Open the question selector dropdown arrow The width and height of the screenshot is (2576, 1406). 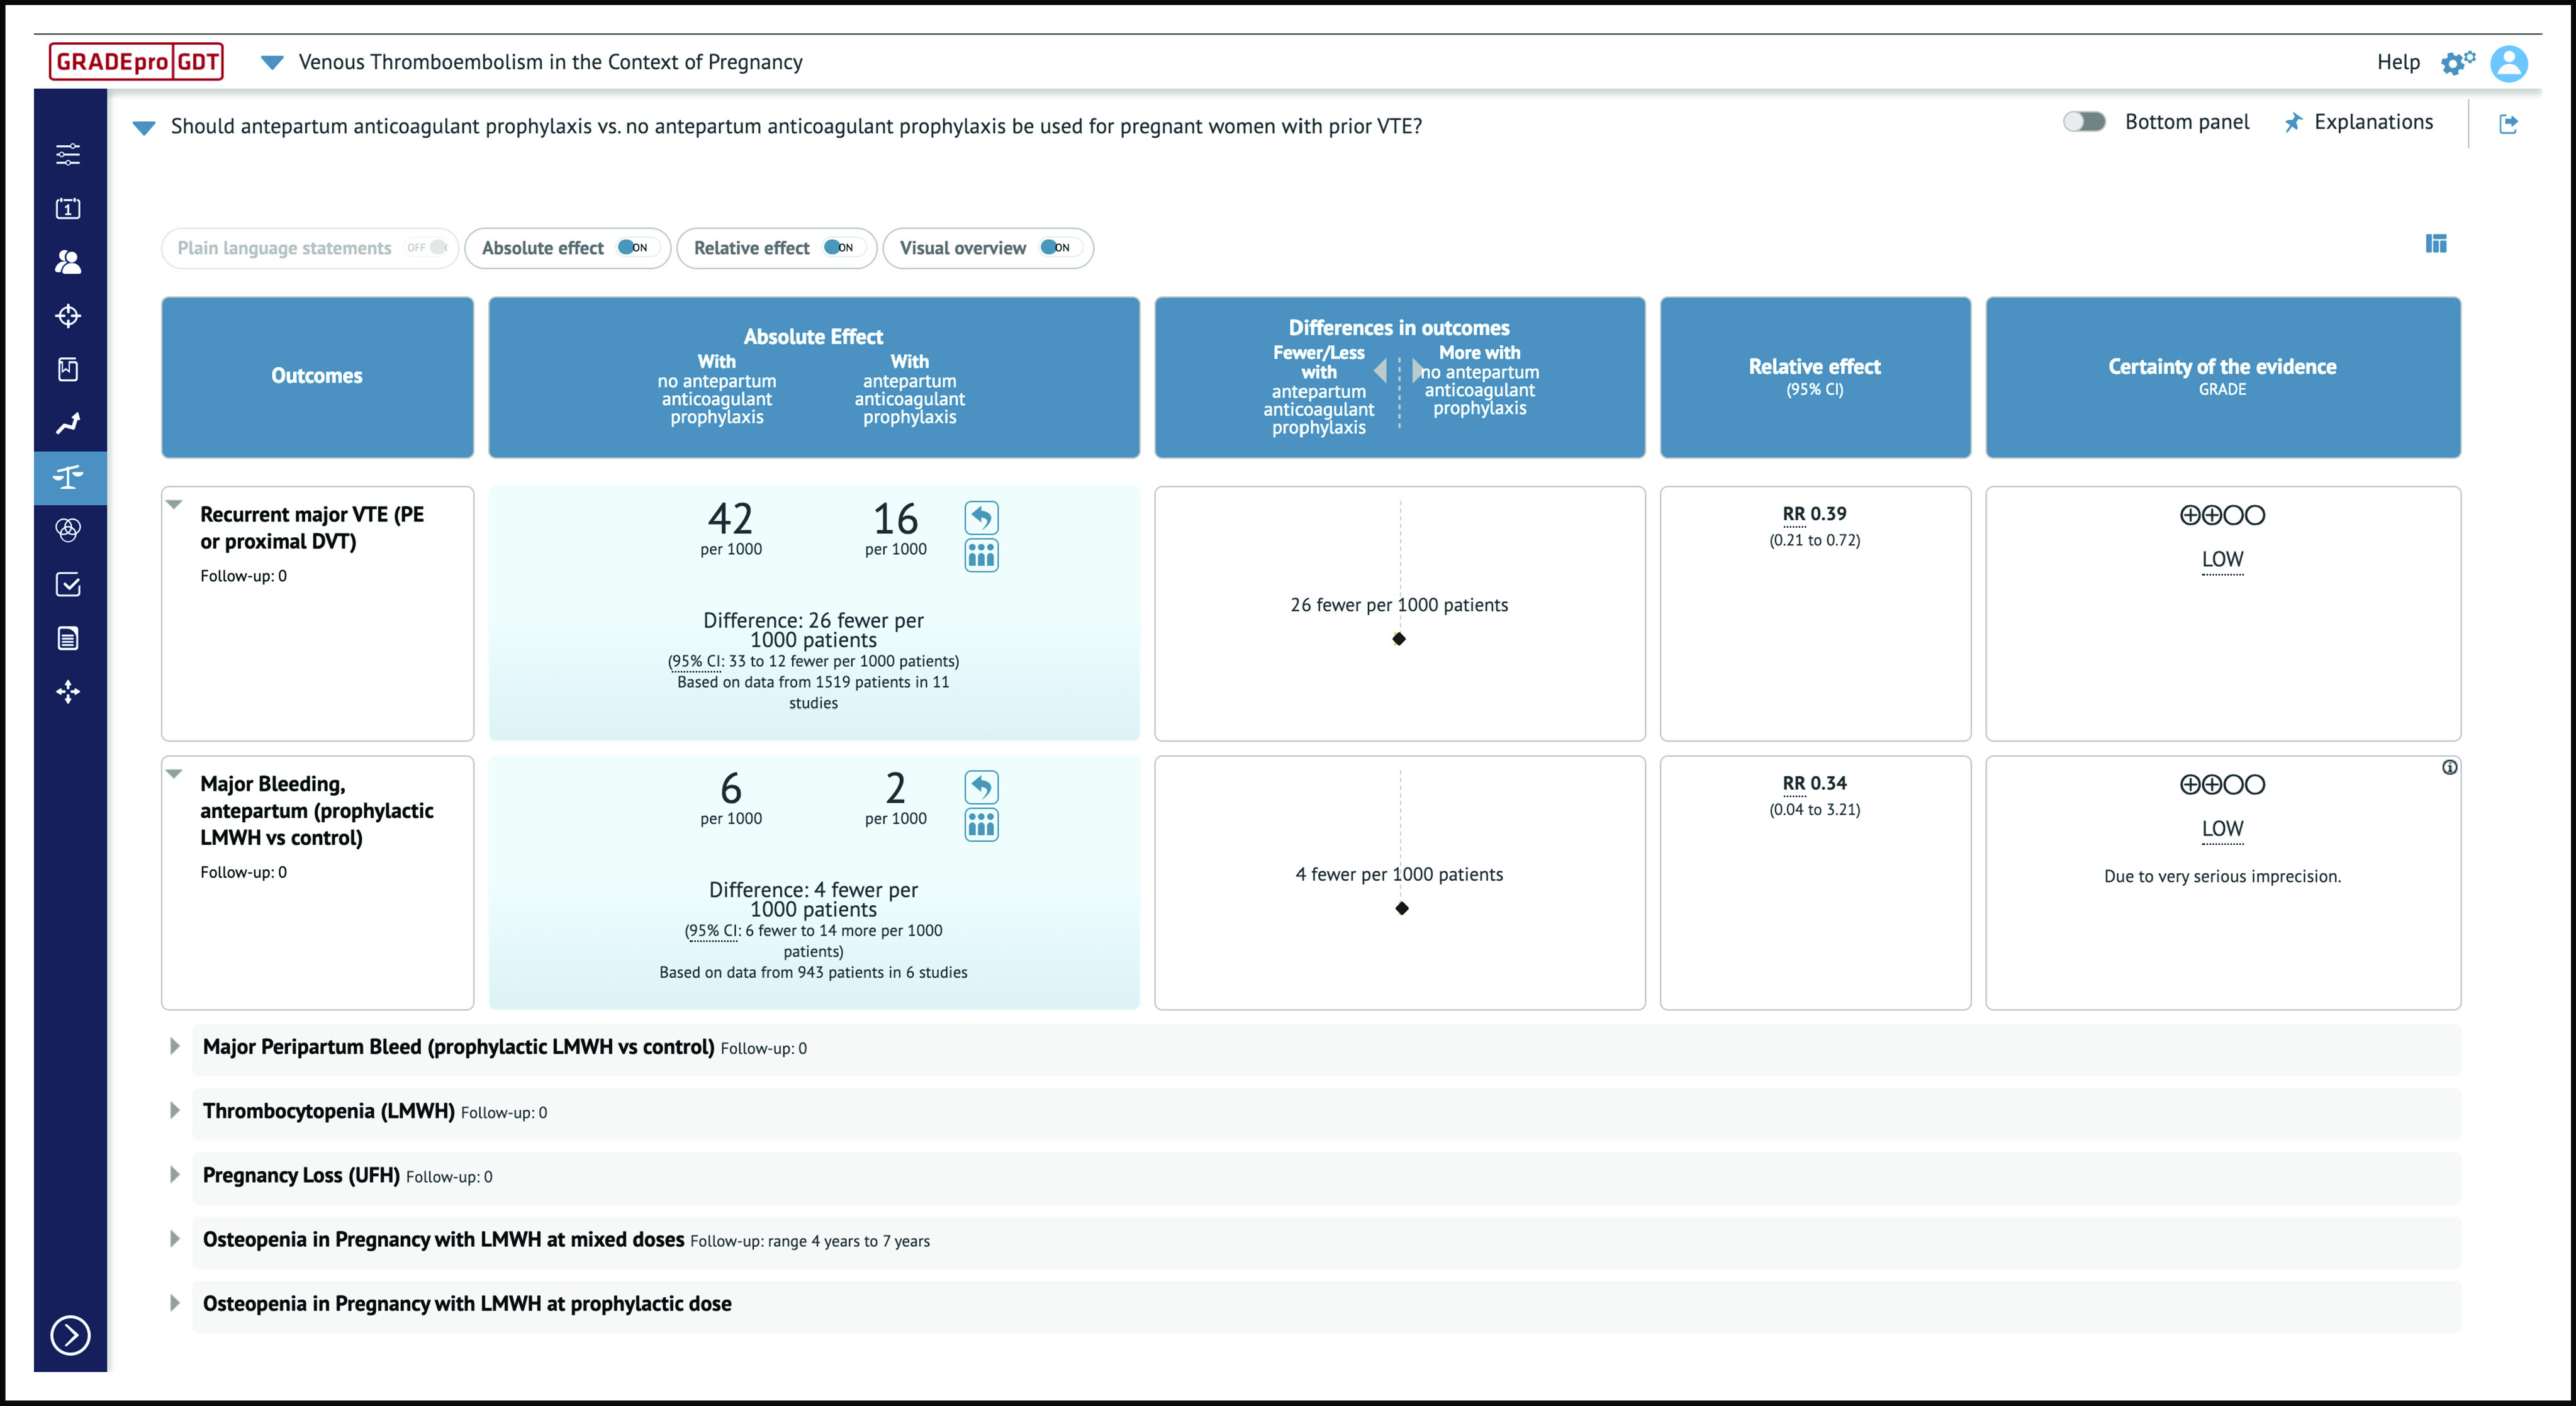click(144, 128)
